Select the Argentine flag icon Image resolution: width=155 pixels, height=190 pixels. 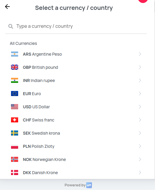tap(15, 54)
